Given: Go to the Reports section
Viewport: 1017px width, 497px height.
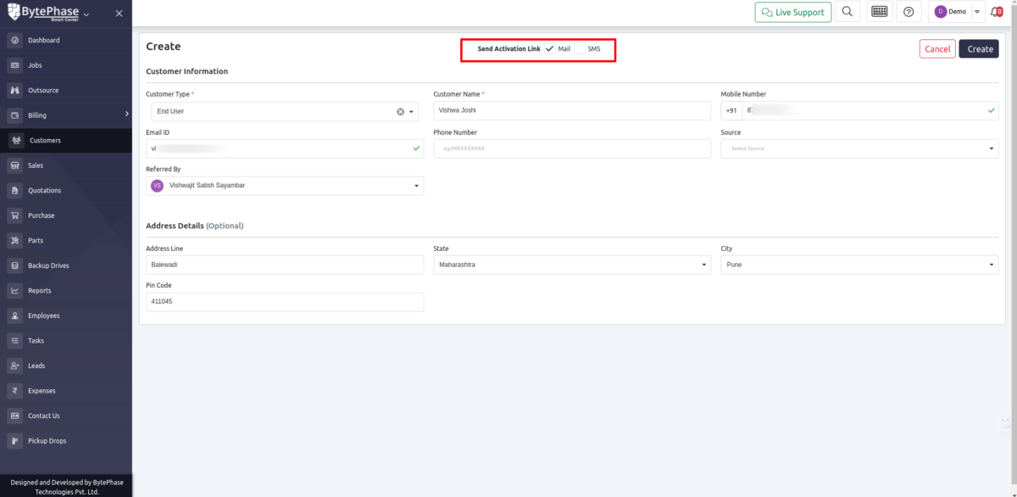Looking at the screenshot, I should (x=40, y=290).
